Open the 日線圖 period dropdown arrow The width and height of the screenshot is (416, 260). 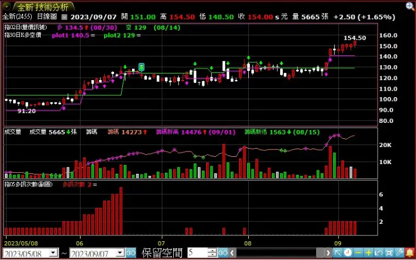click(65, 17)
